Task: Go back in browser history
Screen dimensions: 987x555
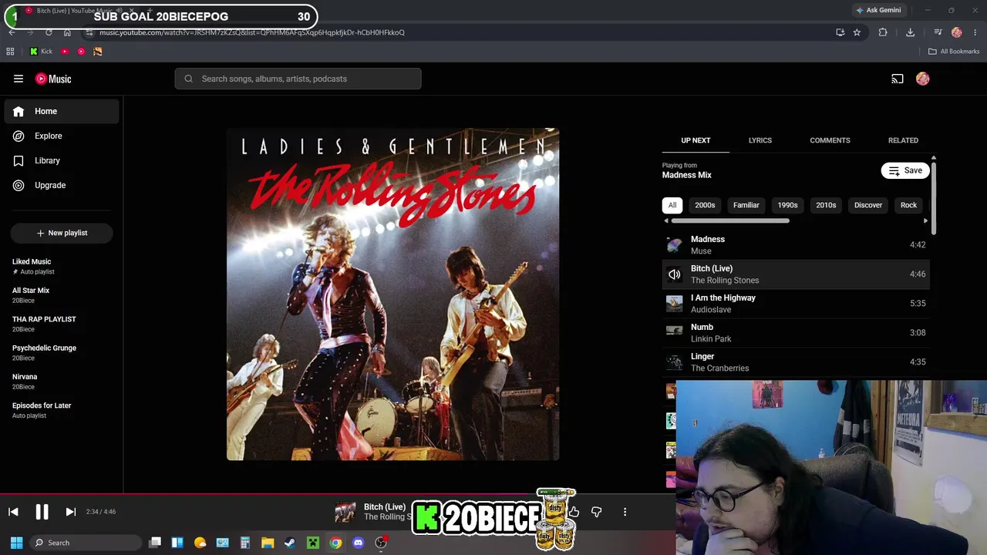Action: (12, 32)
